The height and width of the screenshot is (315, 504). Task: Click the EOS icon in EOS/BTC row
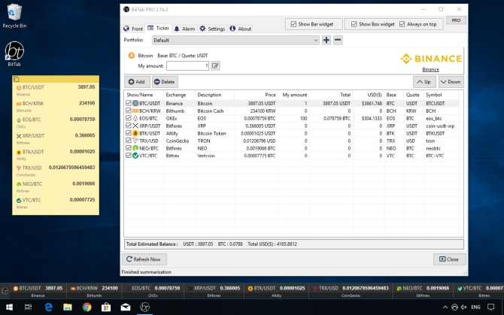pos(135,118)
